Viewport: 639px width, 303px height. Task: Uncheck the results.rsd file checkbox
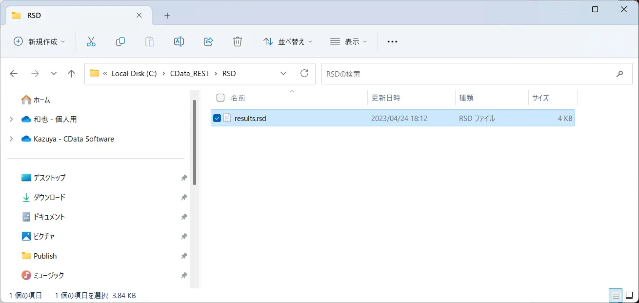tap(217, 118)
